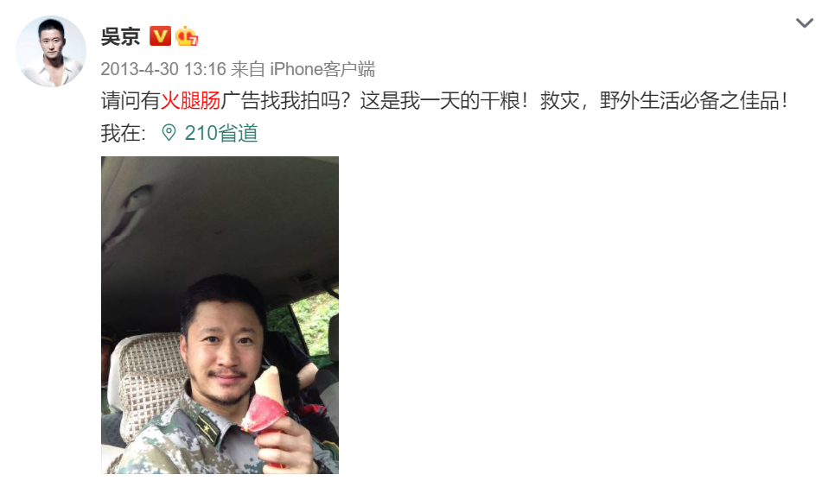Click the car window in the photo
The height and width of the screenshot is (487, 835).
309,325
